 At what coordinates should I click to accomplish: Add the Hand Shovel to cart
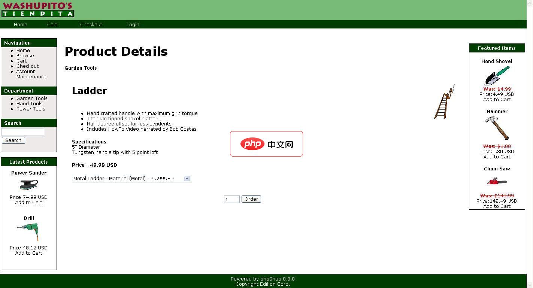click(497, 99)
